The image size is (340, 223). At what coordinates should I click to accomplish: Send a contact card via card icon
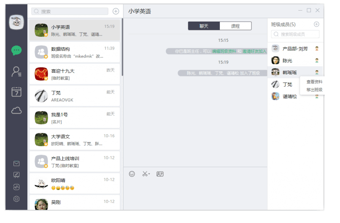(160, 174)
